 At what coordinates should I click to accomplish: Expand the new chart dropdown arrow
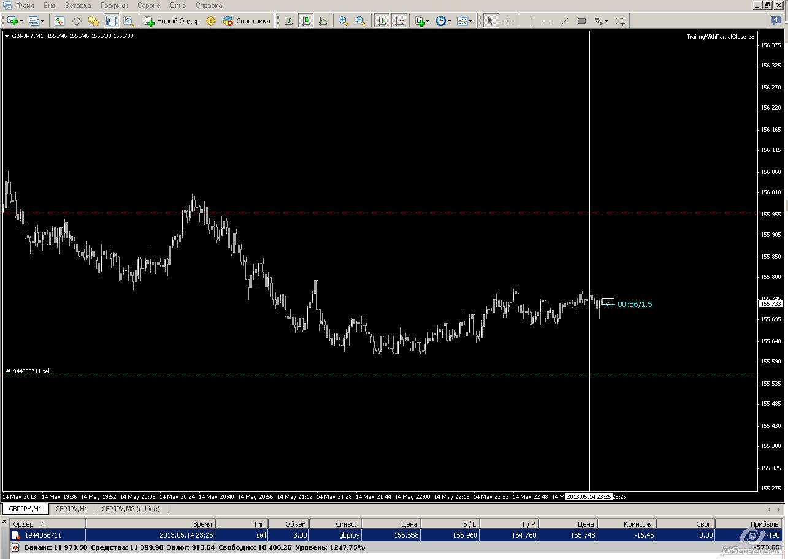click(x=21, y=21)
